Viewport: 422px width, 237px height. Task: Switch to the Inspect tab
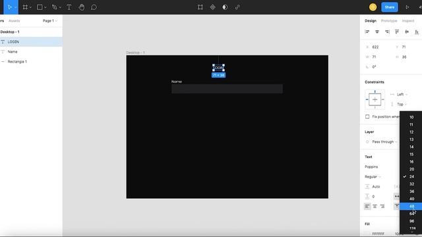point(408,20)
